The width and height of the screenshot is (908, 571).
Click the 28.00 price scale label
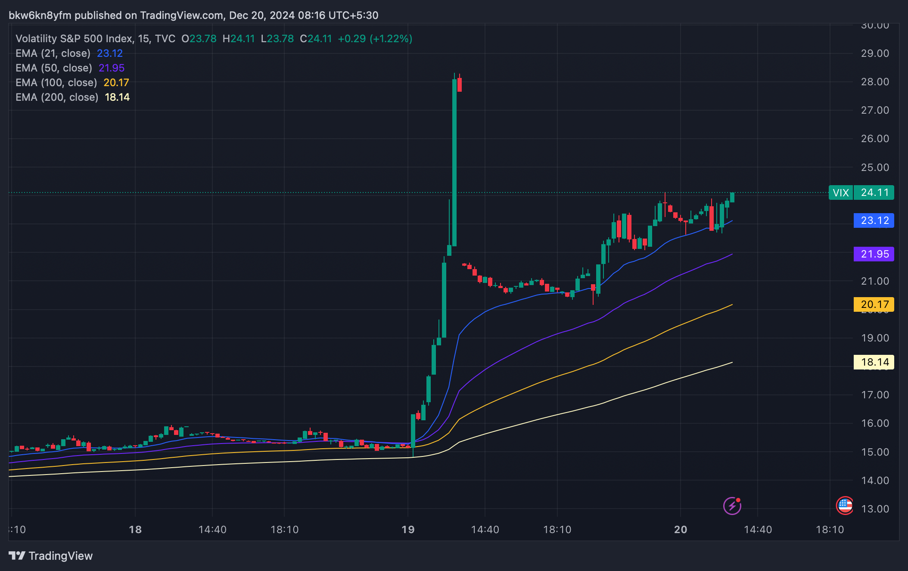[x=874, y=82]
